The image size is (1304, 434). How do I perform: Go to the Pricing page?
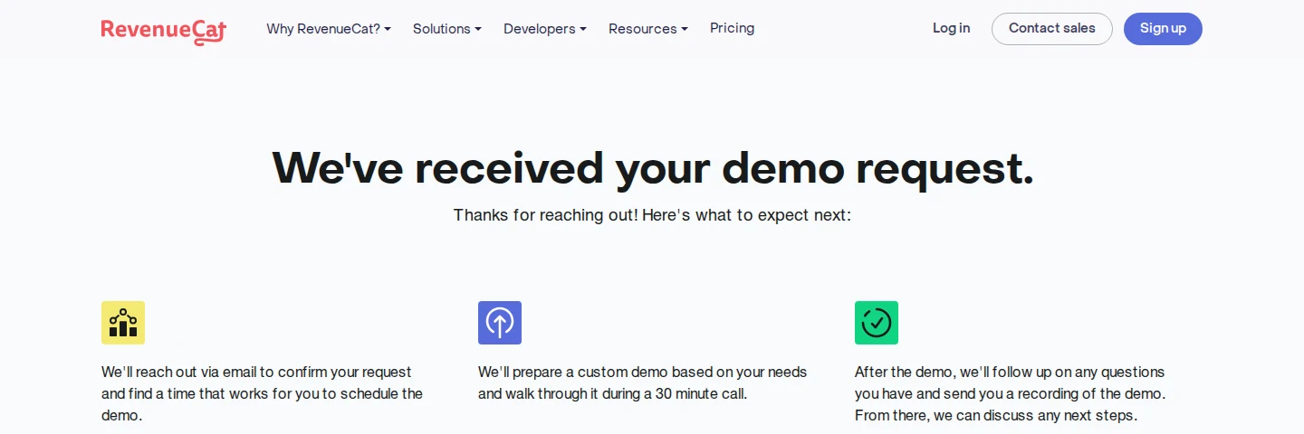point(733,28)
